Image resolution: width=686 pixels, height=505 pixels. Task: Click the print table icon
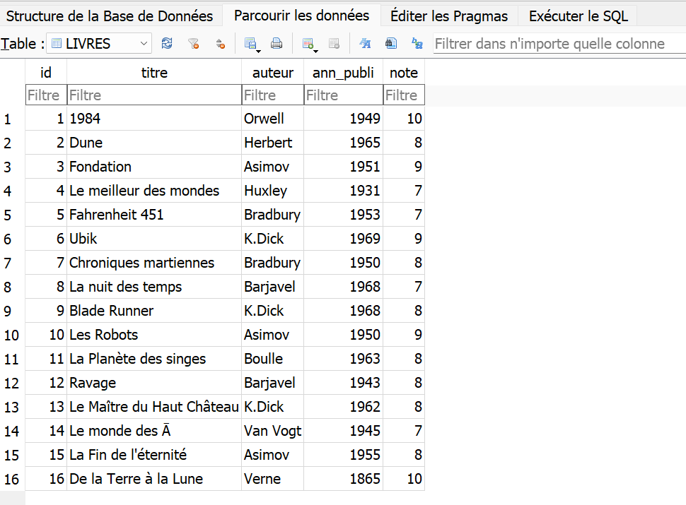(277, 44)
